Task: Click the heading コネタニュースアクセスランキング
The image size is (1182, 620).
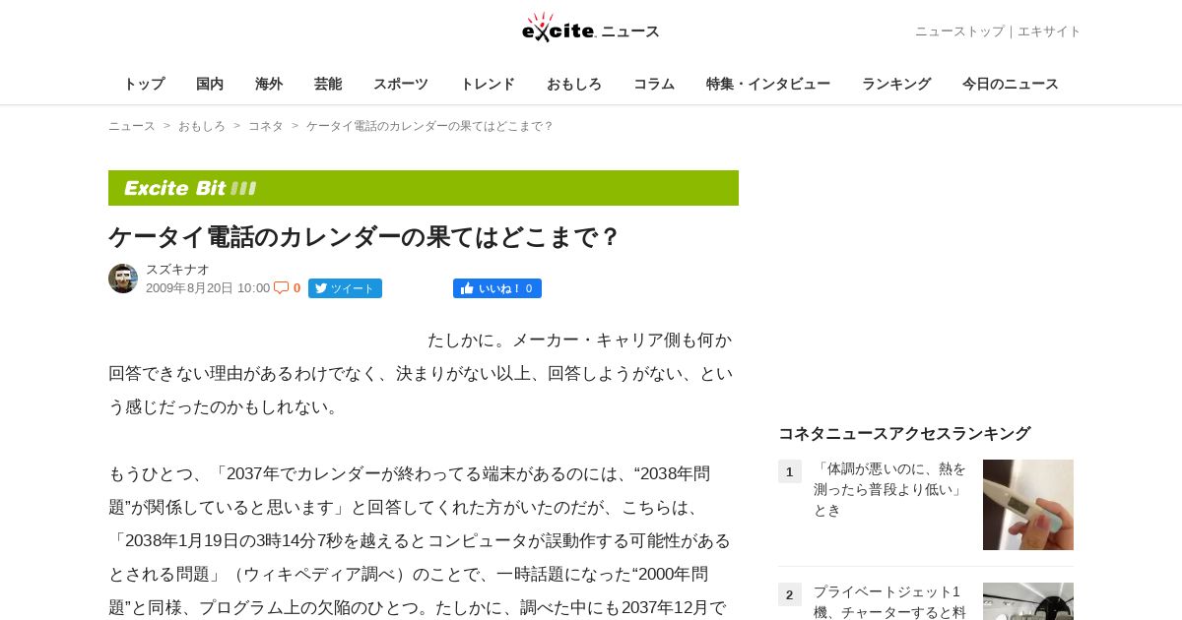Action: point(904,433)
